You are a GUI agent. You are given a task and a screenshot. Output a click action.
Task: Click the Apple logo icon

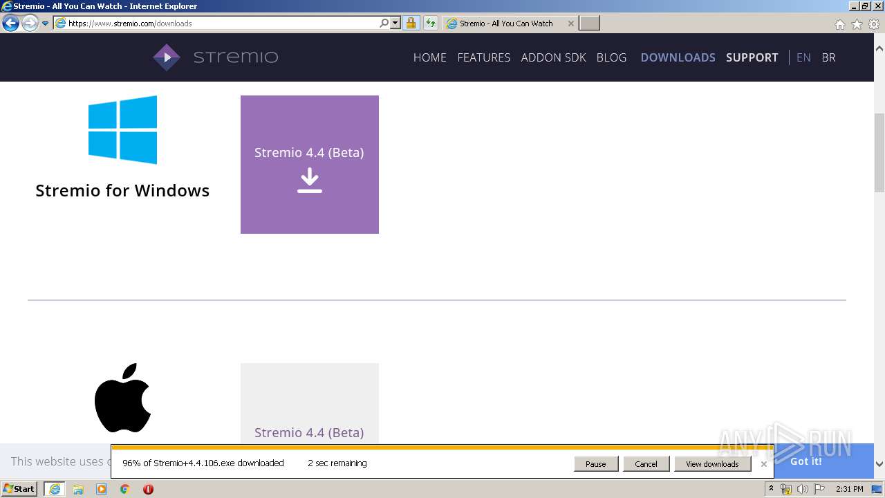point(122,398)
